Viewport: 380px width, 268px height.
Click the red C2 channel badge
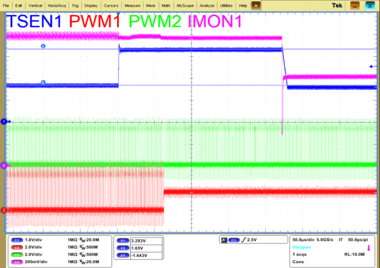click(16, 247)
